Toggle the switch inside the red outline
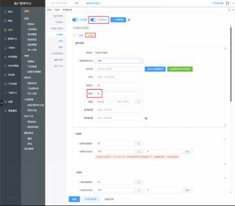The image size is (235, 206). click(x=93, y=20)
